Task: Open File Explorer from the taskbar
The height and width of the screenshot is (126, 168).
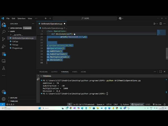Action: [98, 108]
